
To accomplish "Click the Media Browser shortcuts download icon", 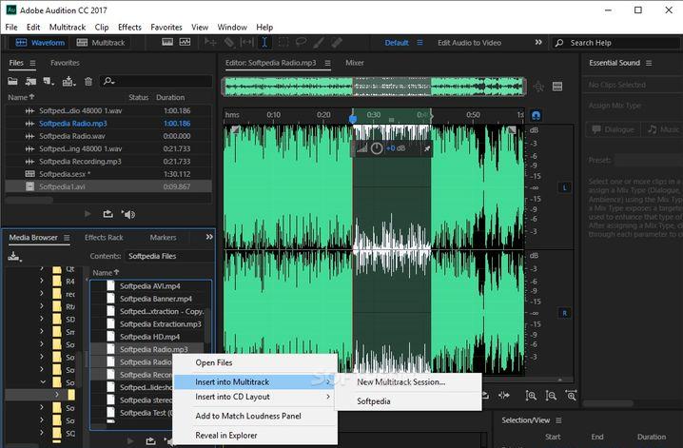I will [x=14, y=256].
